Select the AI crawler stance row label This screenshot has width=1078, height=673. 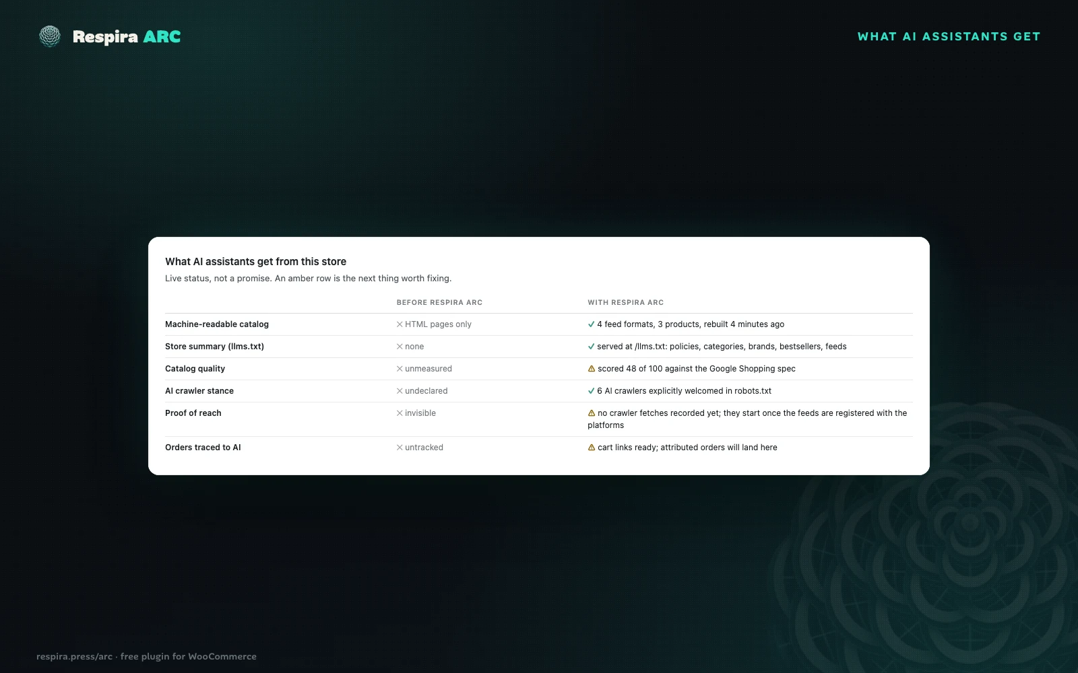(x=199, y=391)
